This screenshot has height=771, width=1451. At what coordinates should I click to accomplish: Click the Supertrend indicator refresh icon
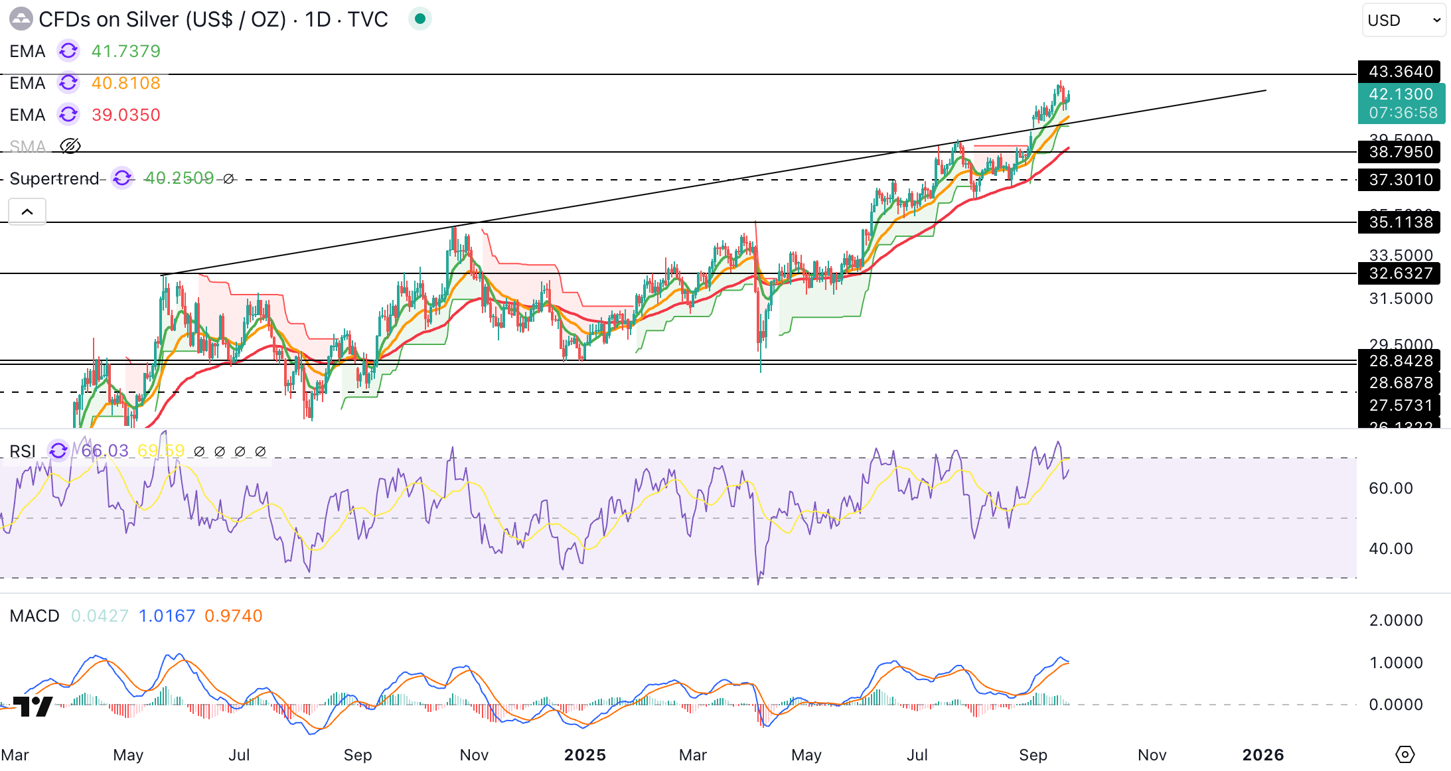tap(122, 178)
